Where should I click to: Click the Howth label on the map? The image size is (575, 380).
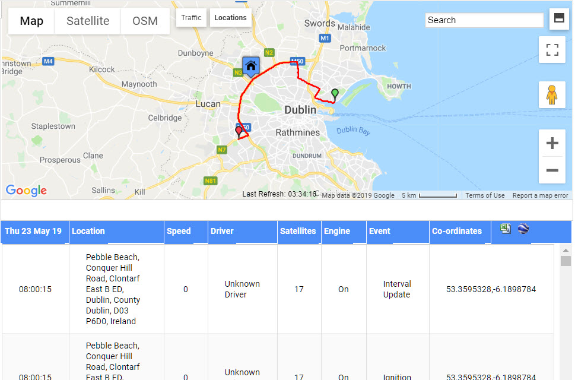coord(399,86)
